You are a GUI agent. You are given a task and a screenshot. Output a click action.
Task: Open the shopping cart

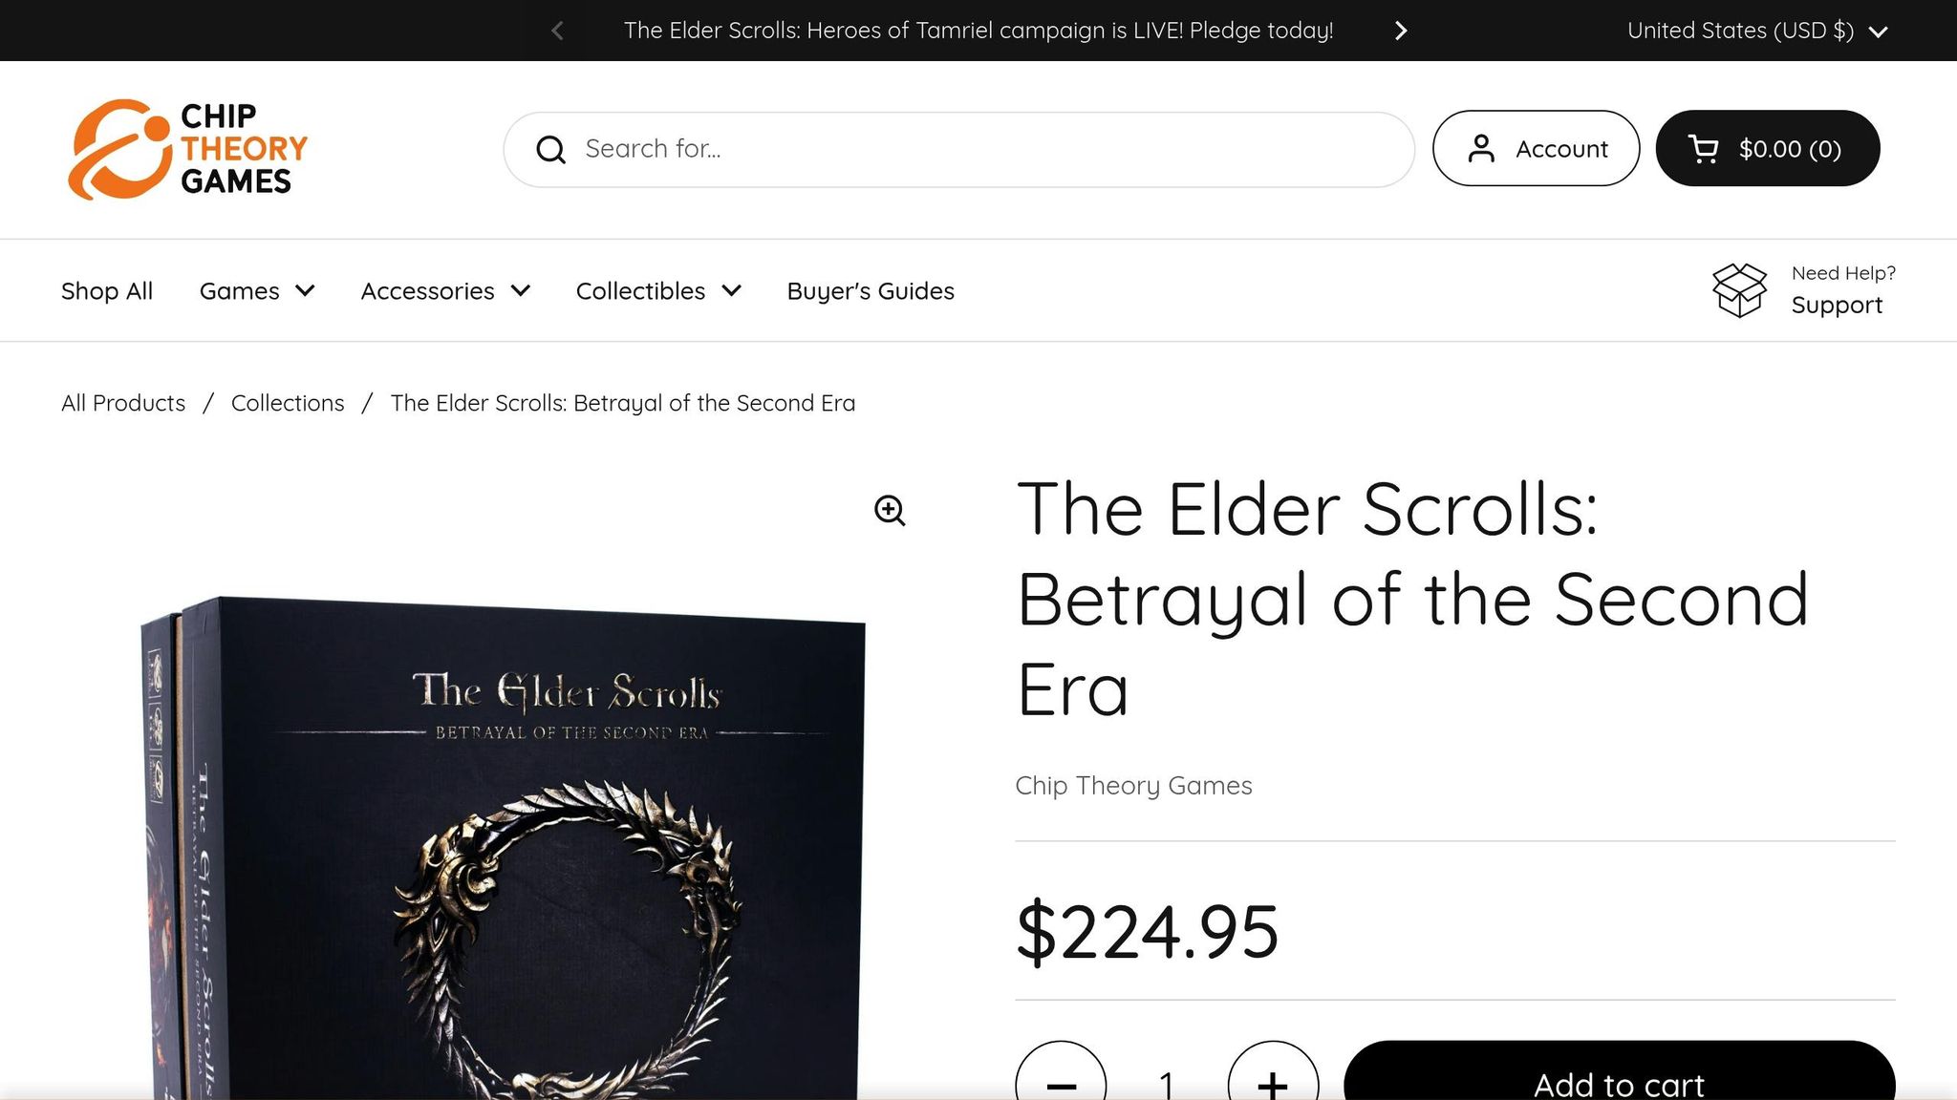[1767, 148]
